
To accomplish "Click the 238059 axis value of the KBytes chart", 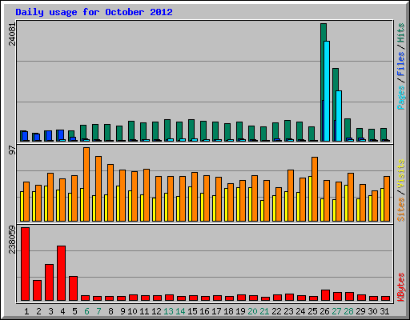I will 12,239.
